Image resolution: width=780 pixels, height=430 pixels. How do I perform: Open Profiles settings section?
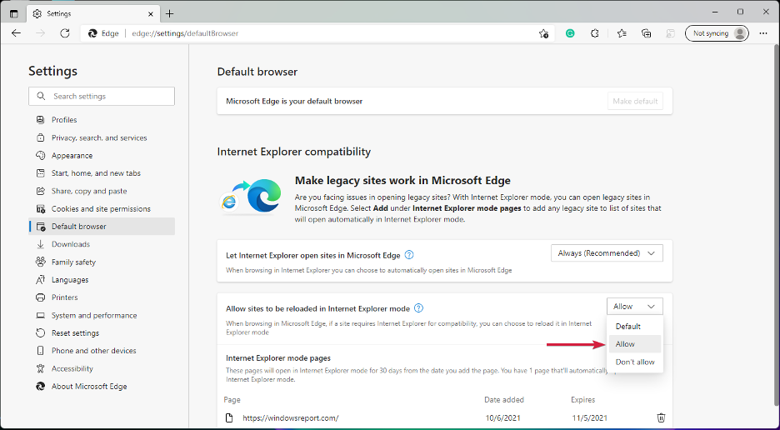click(102, 120)
